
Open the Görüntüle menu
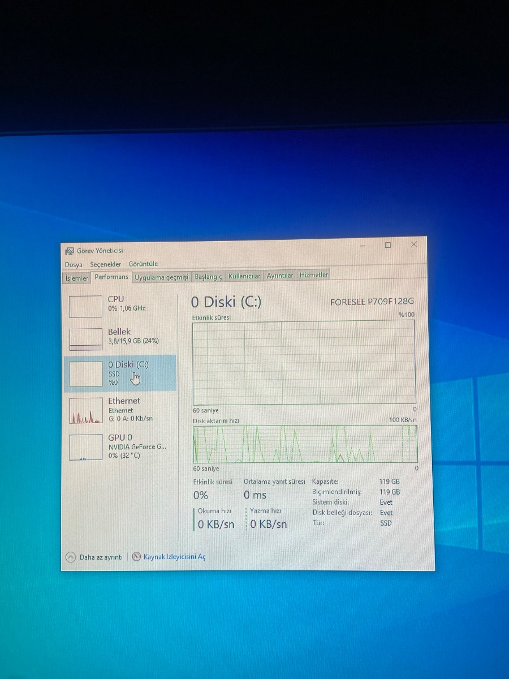coord(143,264)
